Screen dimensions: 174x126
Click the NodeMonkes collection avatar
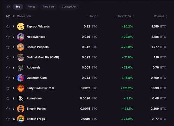tap(21, 37)
